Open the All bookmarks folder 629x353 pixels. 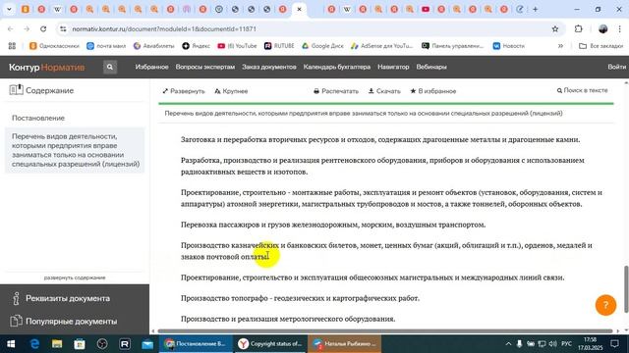600,46
